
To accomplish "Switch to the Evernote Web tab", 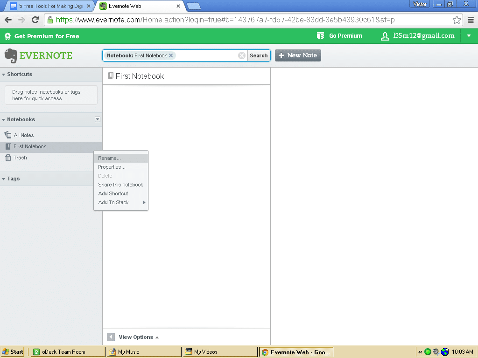I will click(140, 6).
